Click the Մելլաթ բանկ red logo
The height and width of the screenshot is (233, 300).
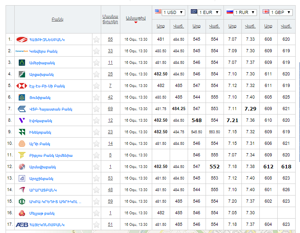pos(22,213)
